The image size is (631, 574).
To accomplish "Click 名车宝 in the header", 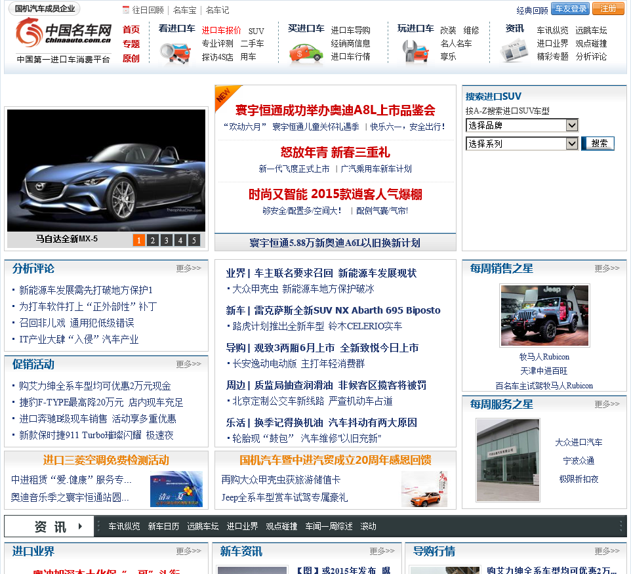I will pyautogui.click(x=184, y=10).
